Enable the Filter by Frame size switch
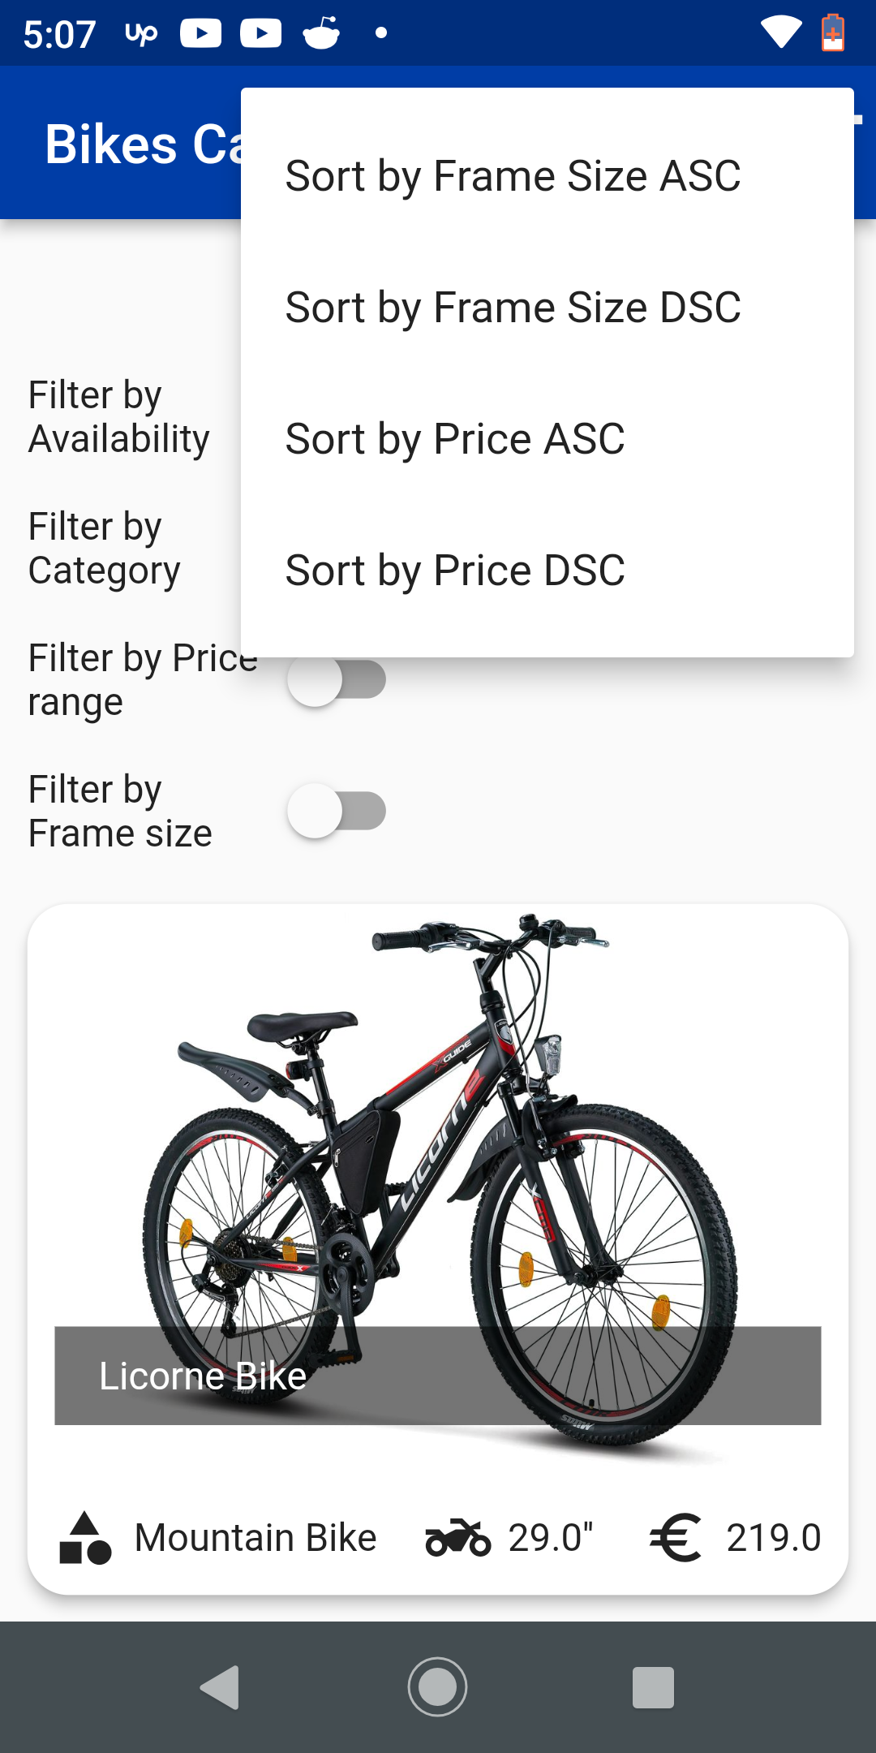The height and width of the screenshot is (1753, 876). (337, 811)
